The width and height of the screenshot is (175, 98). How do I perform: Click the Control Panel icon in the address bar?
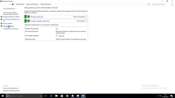pos(13,4)
